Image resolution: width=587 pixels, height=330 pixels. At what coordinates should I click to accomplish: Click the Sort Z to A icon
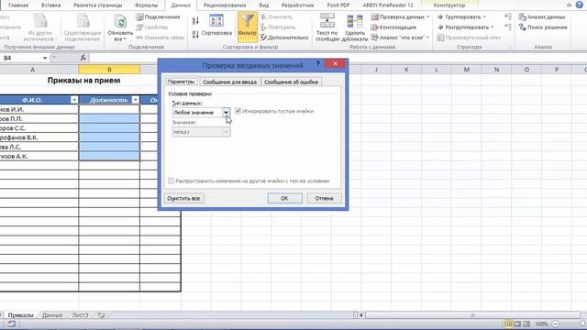195,35
